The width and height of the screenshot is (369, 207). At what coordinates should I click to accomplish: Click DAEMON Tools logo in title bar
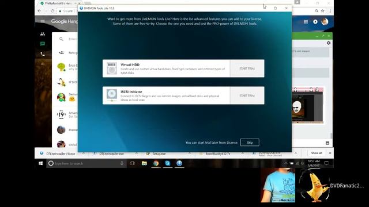click(x=81, y=8)
